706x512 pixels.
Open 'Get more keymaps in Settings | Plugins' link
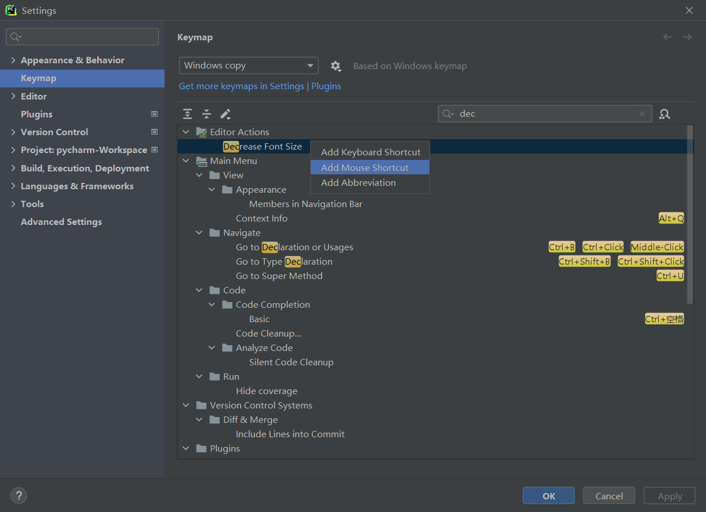[x=259, y=86]
